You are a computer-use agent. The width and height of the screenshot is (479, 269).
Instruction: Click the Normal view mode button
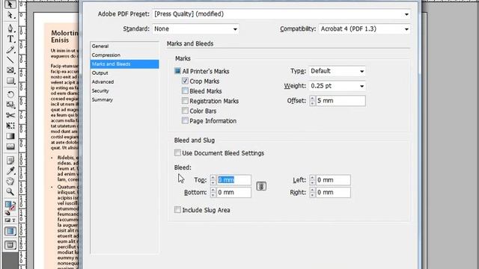(x=10, y=231)
